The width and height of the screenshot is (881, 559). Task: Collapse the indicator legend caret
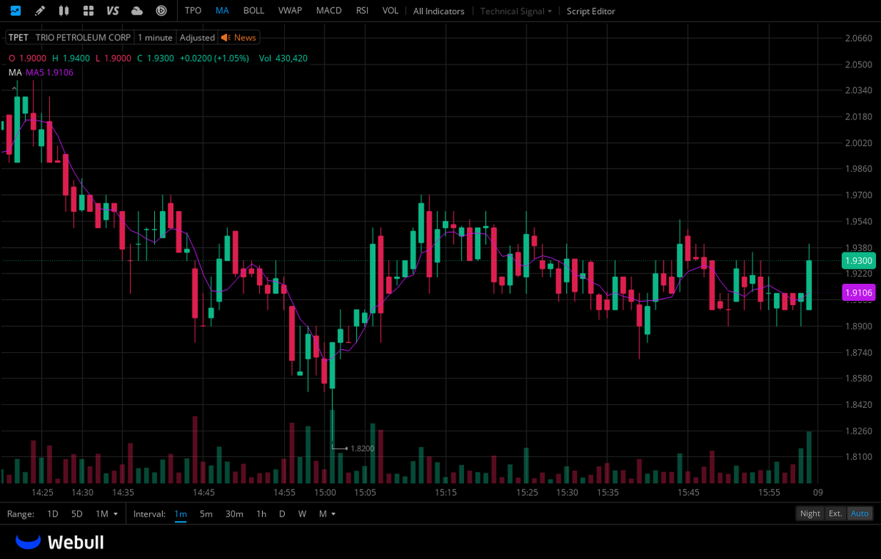coord(14,87)
